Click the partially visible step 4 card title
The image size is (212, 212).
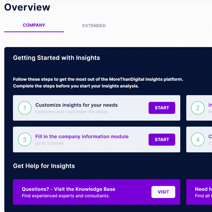pos(210,136)
